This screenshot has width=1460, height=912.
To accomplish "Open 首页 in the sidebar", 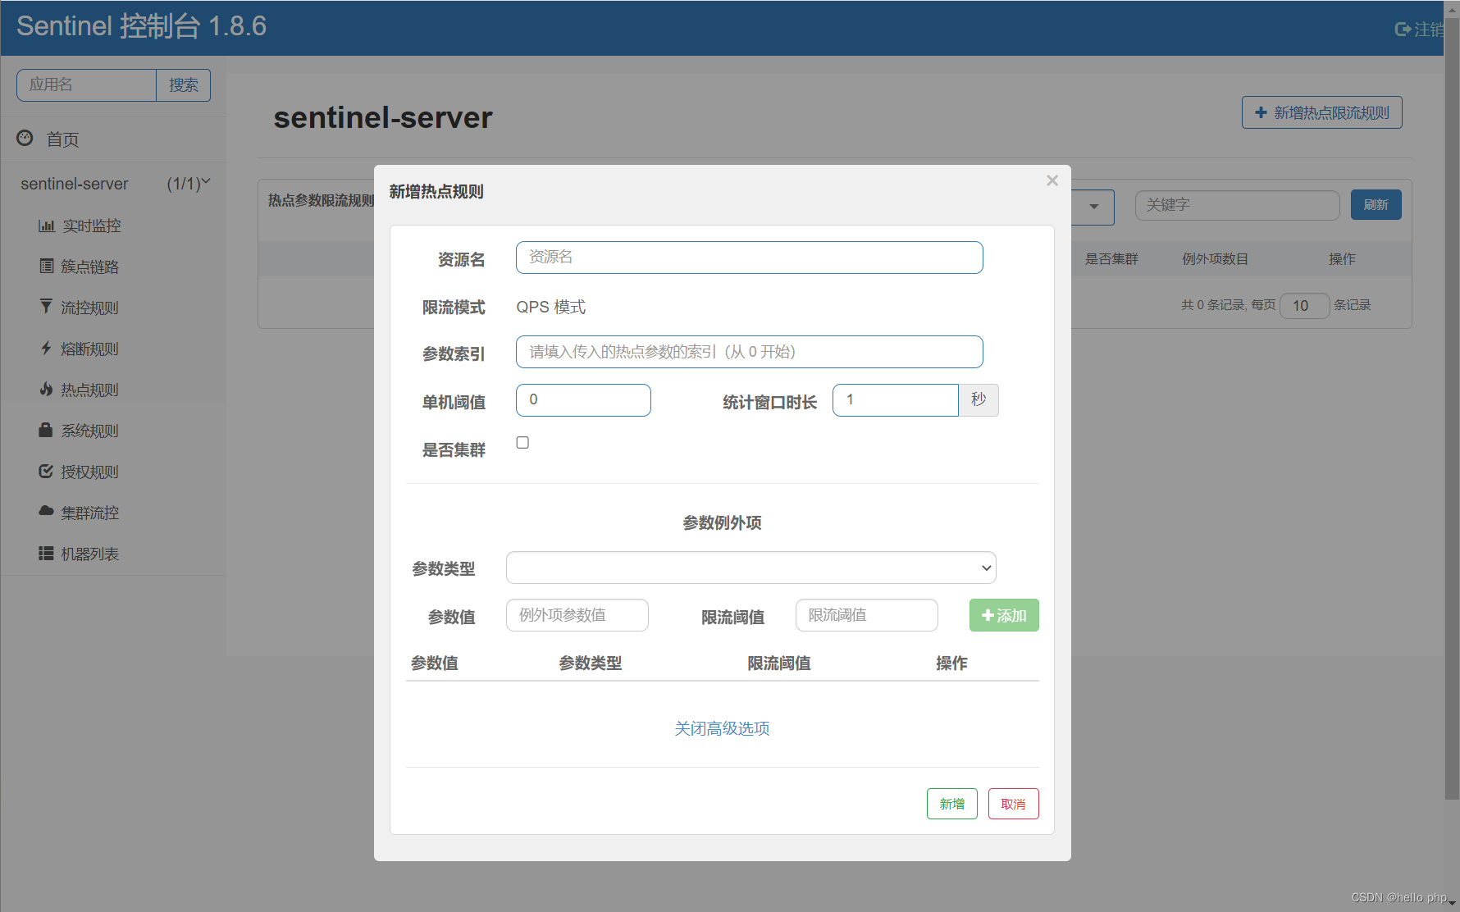I will (62, 139).
